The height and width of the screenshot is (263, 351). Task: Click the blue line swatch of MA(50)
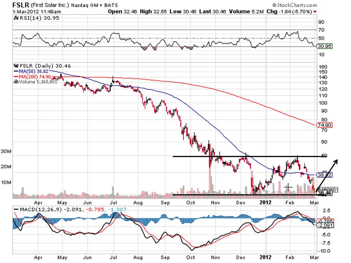(16, 71)
